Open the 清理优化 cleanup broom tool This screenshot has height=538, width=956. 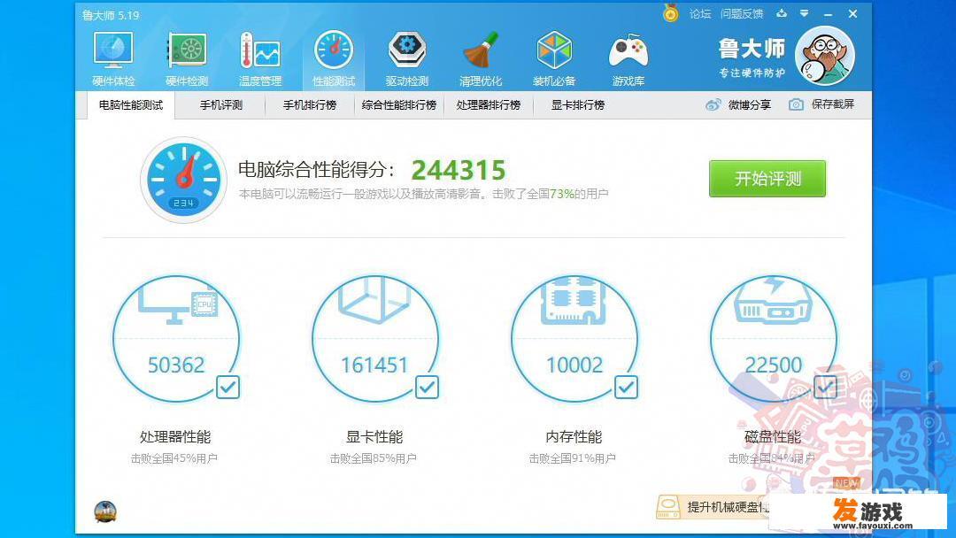pyautogui.click(x=481, y=59)
